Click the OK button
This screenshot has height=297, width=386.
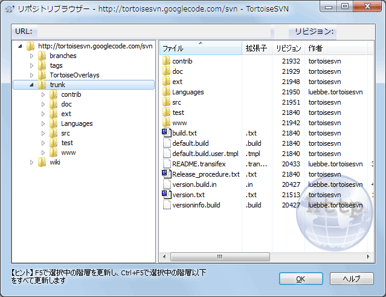(x=301, y=279)
